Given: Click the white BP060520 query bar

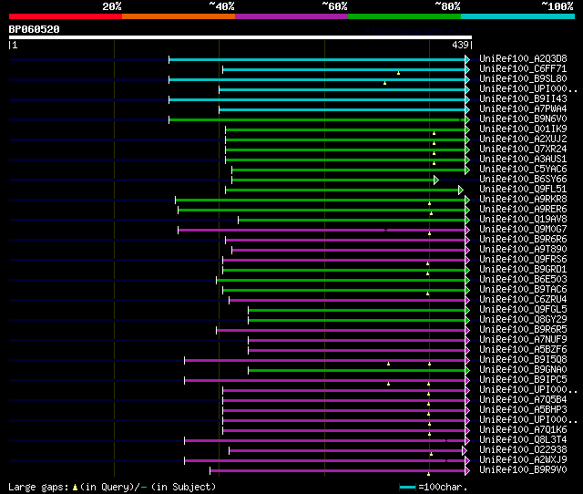Looking at the screenshot, I should [240, 37].
